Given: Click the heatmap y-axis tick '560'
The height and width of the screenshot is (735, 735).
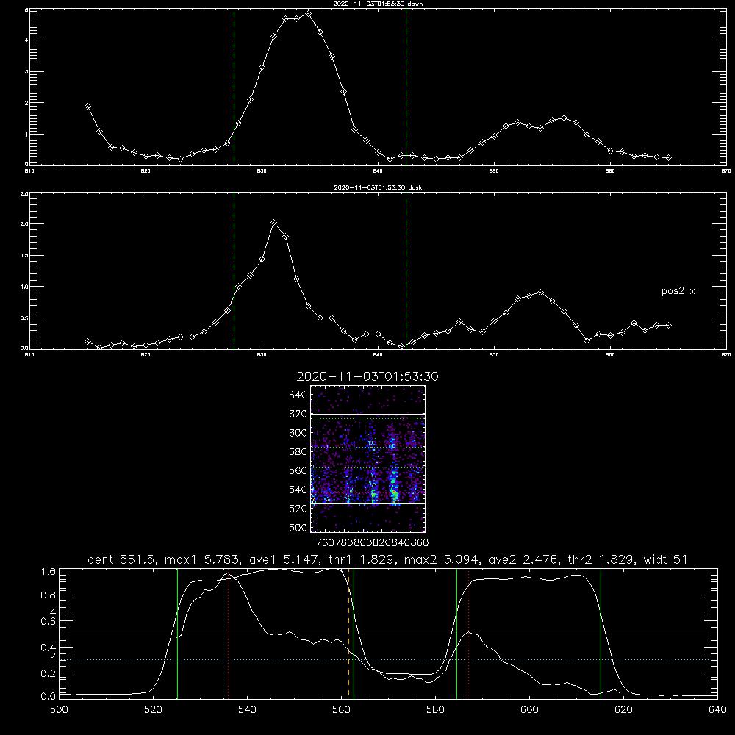Looking at the screenshot, I should (298, 470).
